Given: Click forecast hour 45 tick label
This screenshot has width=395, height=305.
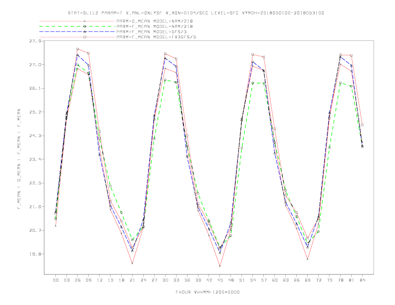Looking at the screenshot, I should pyautogui.click(x=220, y=280).
